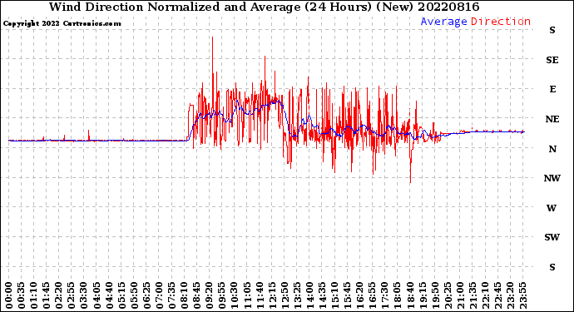574x312 pixels.
Task: Click the 13:25 time label
Action: pos(297,295)
